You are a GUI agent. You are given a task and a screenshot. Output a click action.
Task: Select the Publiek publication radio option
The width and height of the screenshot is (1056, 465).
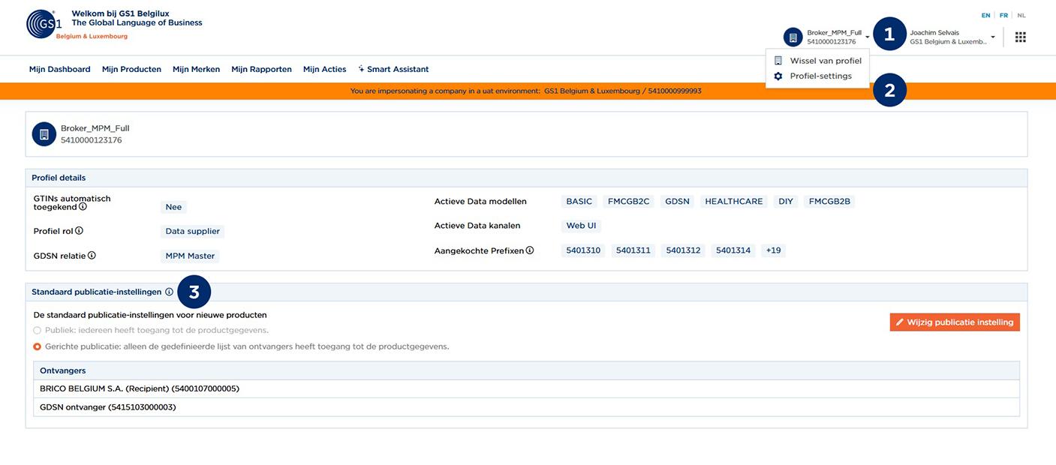coord(38,330)
